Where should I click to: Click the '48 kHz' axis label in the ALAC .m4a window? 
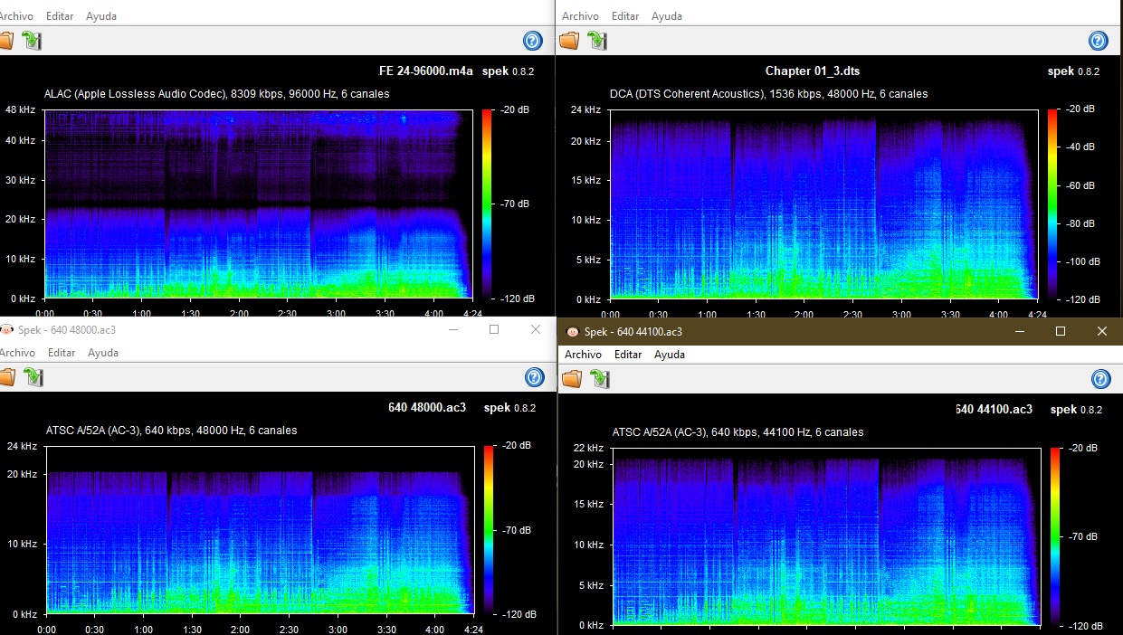(x=19, y=109)
